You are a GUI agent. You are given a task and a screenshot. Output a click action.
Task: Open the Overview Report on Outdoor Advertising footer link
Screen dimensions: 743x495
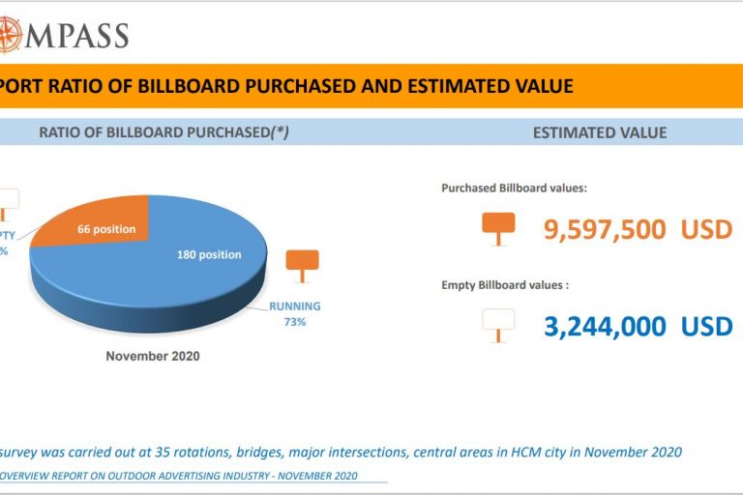(x=178, y=476)
